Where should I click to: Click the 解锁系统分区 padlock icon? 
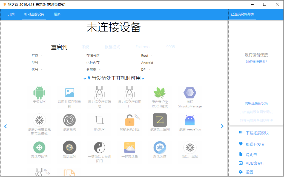pyautogui.click(x=130, y=120)
